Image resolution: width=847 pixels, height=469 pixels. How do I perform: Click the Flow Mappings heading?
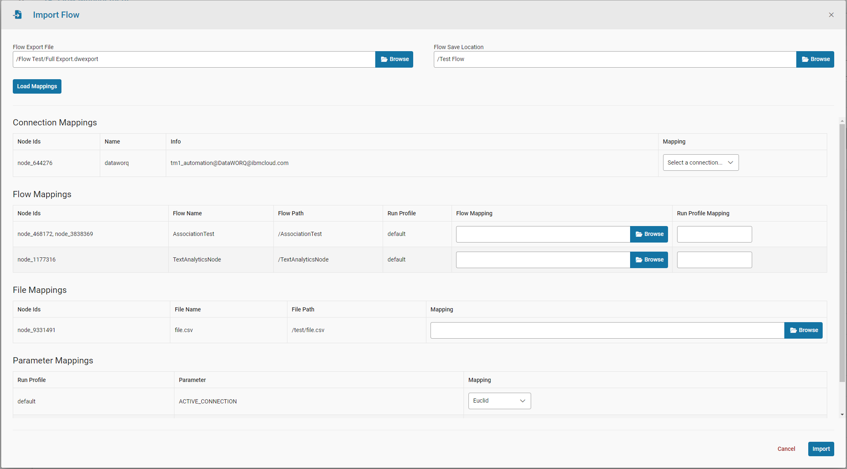(42, 194)
